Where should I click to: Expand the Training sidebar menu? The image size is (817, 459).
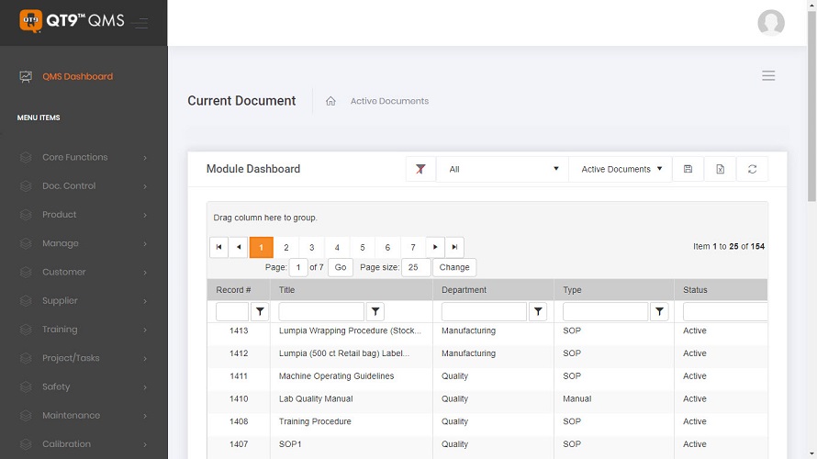83,330
